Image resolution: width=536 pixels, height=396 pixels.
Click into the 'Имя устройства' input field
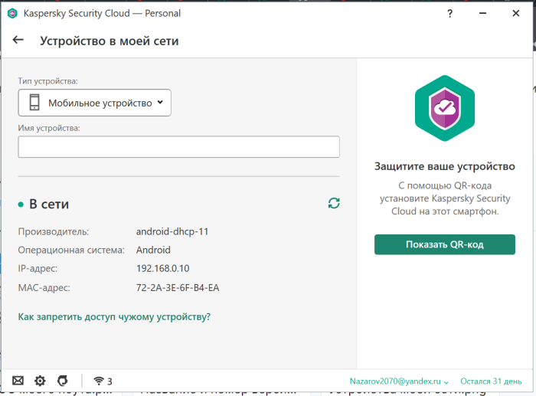coord(178,147)
